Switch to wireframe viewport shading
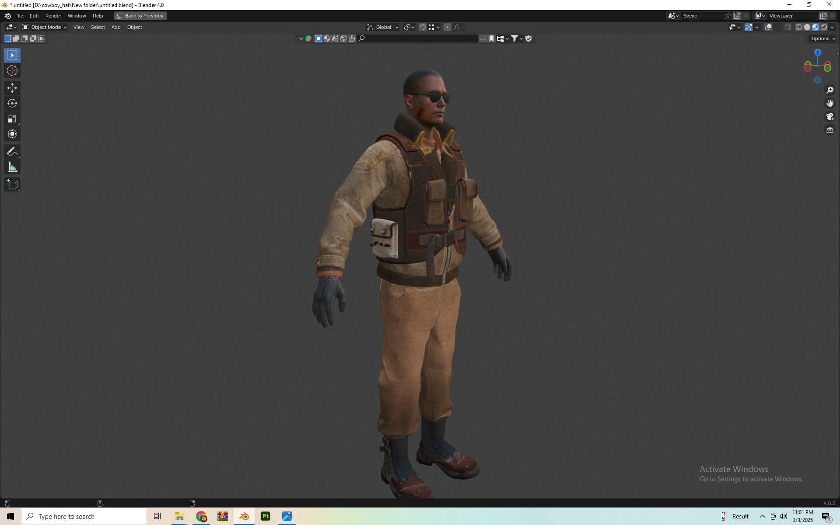 coord(799,27)
